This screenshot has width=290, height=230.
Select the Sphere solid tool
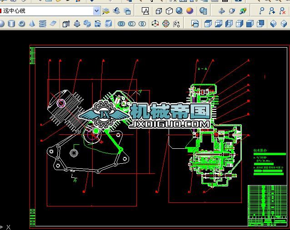(2, 24)
